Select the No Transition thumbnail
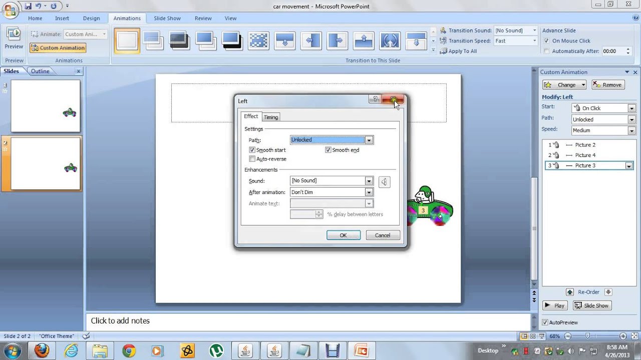Image resolution: width=641 pixels, height=360 pixels. 127,40
